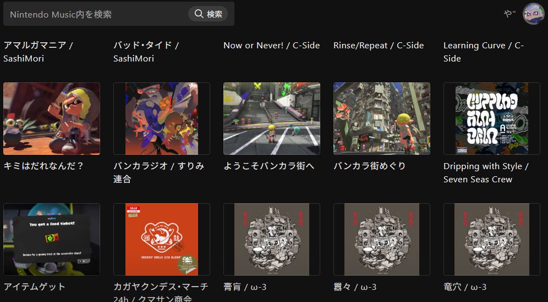Image resolution: width=548 pixels, height=302 pixels.
Task: Click the バンカラジオ / すりみ連合 title text
Action: click(x=158, y=172)
